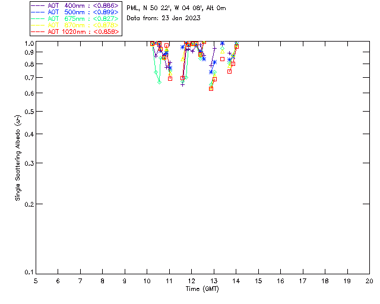
Task: Click the y-axis tick label 0.5
Action: tap(28, 112)
